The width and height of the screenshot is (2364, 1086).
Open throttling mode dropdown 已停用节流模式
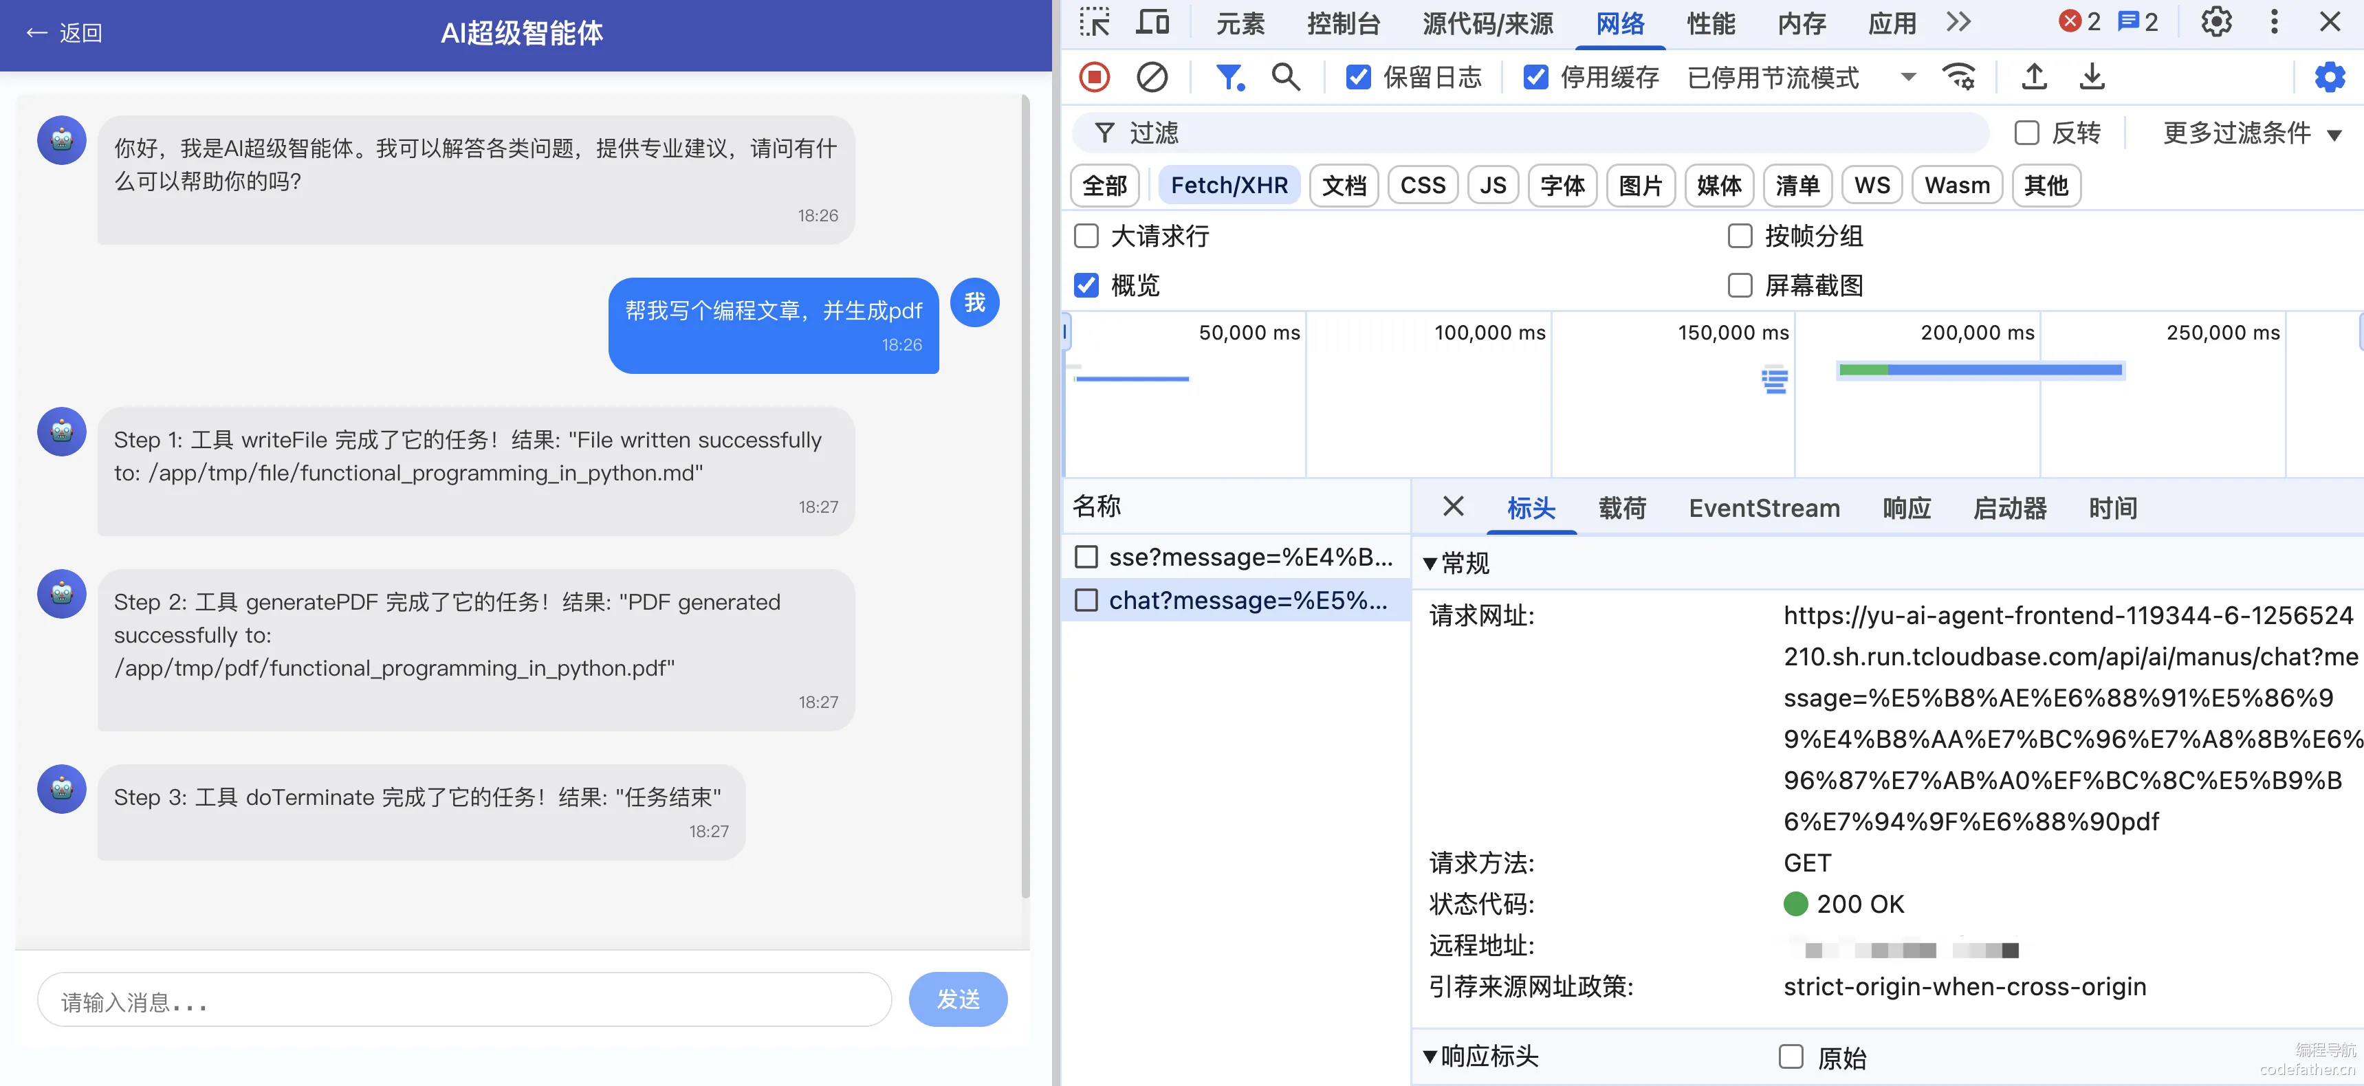pyautogui.click(x=1802, y=77)
